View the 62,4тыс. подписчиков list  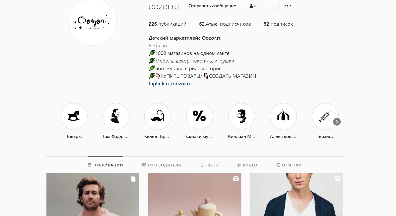point(225,24)
